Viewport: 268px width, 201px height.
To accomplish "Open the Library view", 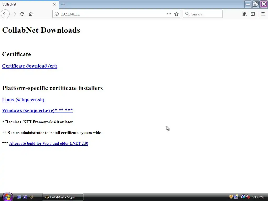I will [244, 14].
